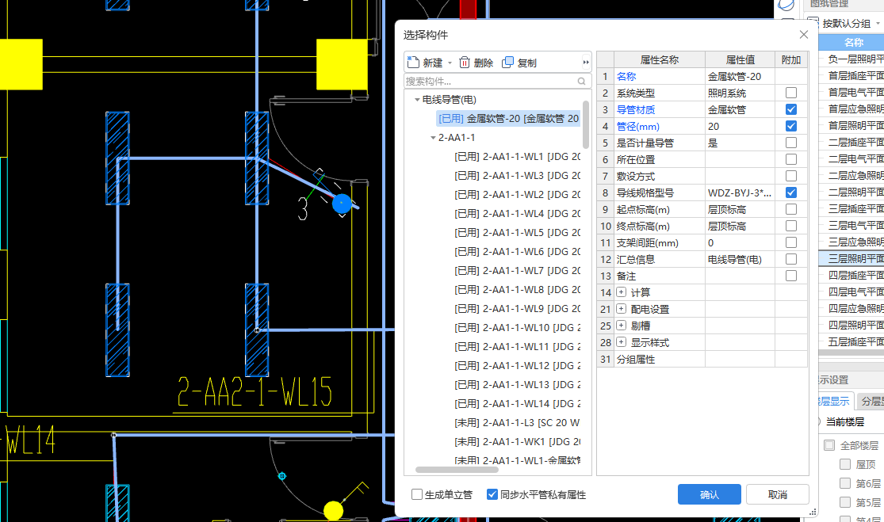The image size is (884, 522).
Task: Click the 删除 trash icon
Action: click(x=464, y=62)
